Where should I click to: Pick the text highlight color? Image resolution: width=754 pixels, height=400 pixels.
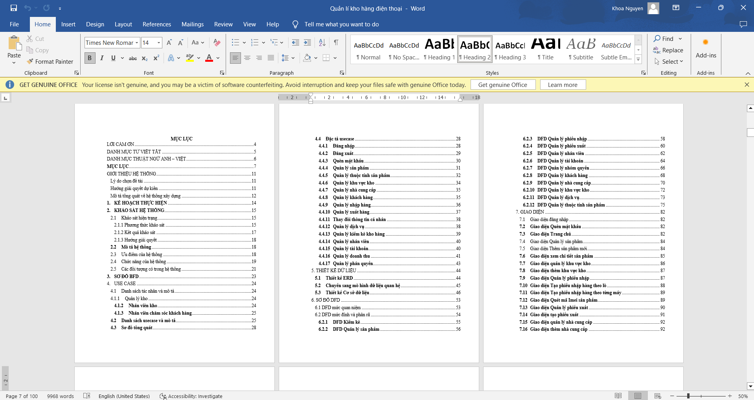190,58
